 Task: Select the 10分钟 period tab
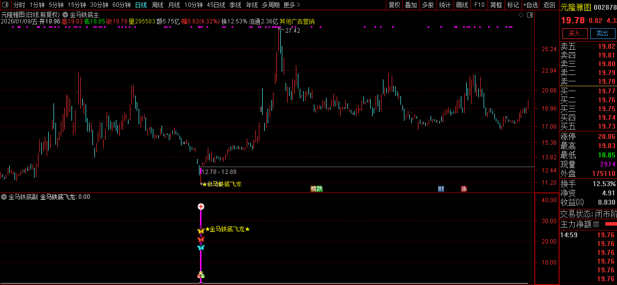click(x=193, y=5)
